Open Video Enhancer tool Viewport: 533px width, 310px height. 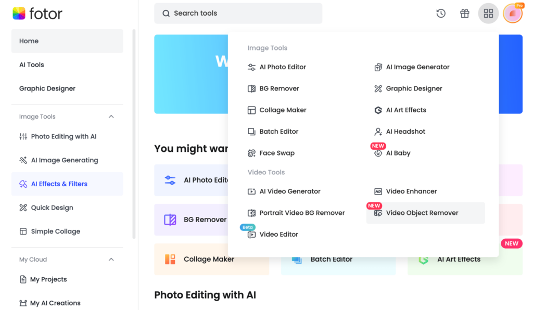[x=411, y=191]
